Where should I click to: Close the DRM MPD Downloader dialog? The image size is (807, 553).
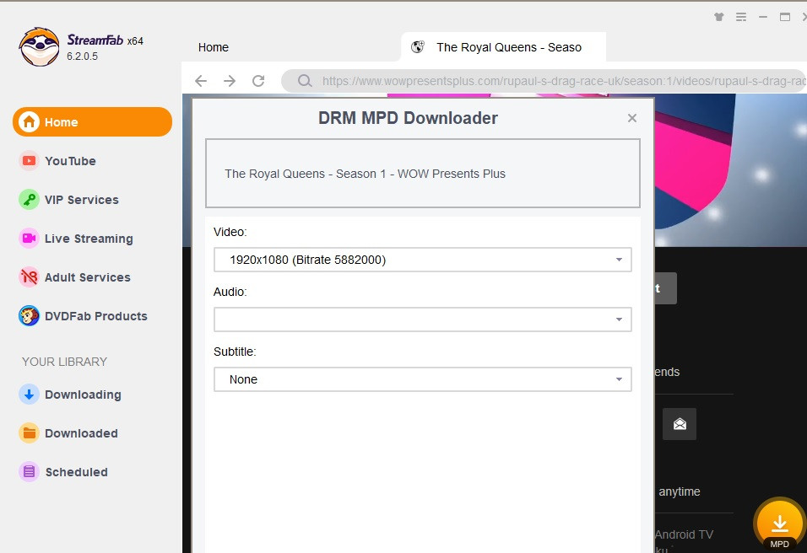[631, 118]
